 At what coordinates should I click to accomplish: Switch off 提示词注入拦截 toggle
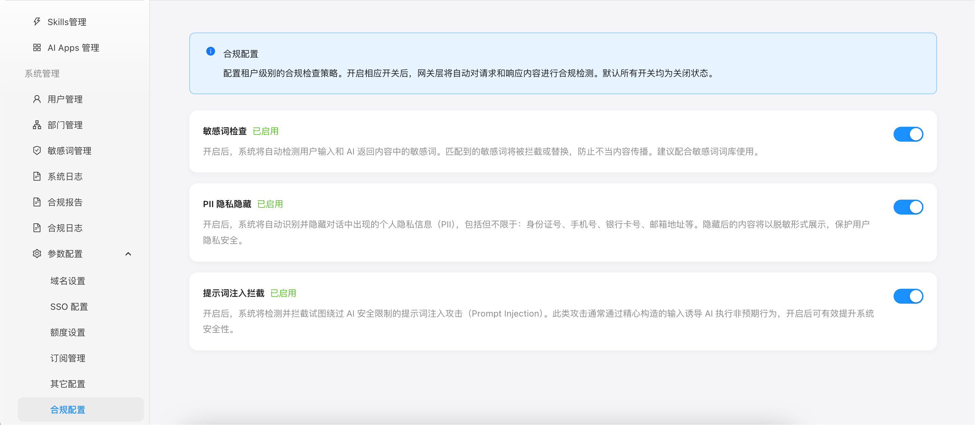[x=908, y=296]
